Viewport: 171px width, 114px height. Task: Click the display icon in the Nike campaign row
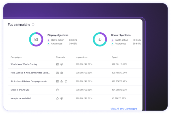coord(57,73)
